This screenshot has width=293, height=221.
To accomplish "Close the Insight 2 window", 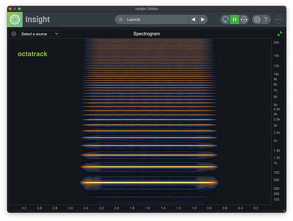I will (x=10, y=9).
